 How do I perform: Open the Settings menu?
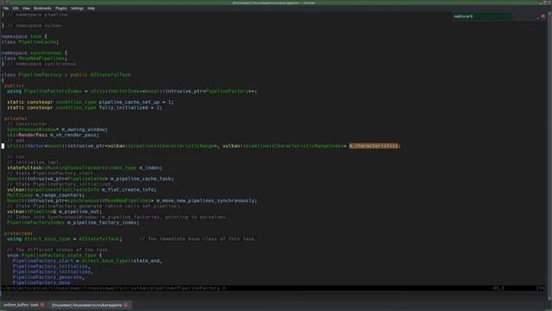point(77,8)
